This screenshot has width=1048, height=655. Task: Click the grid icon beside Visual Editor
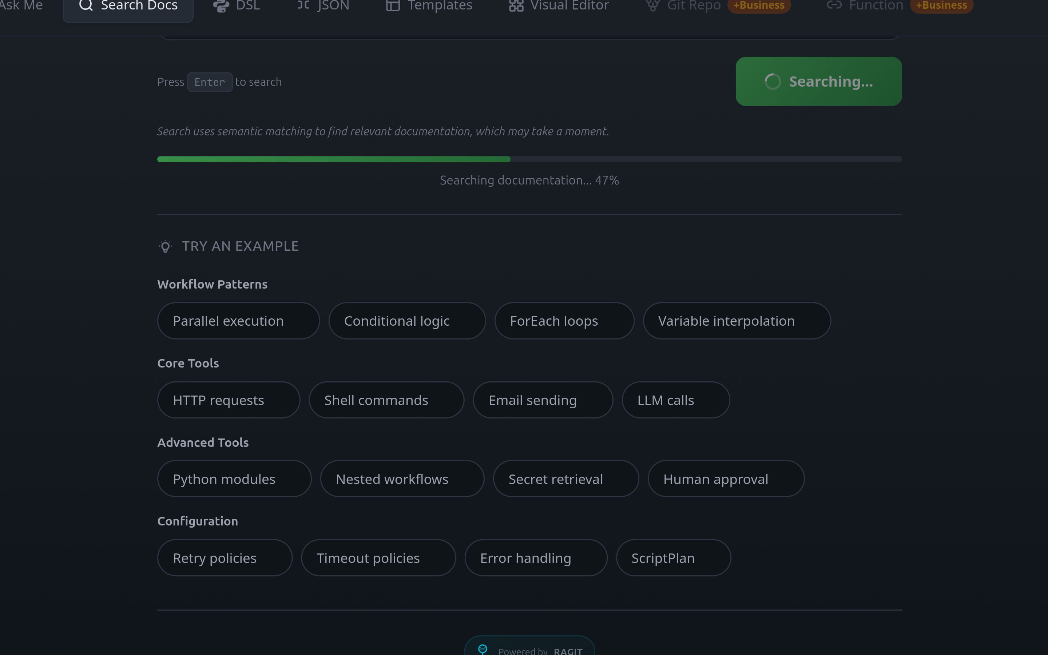516,5
